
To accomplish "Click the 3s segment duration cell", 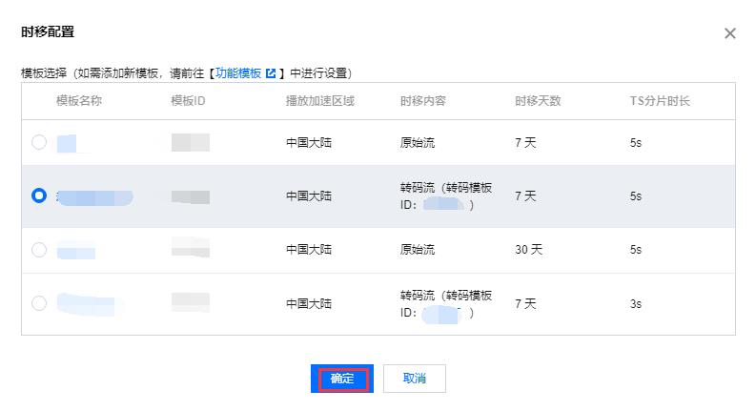I will [x=636, y=304].
